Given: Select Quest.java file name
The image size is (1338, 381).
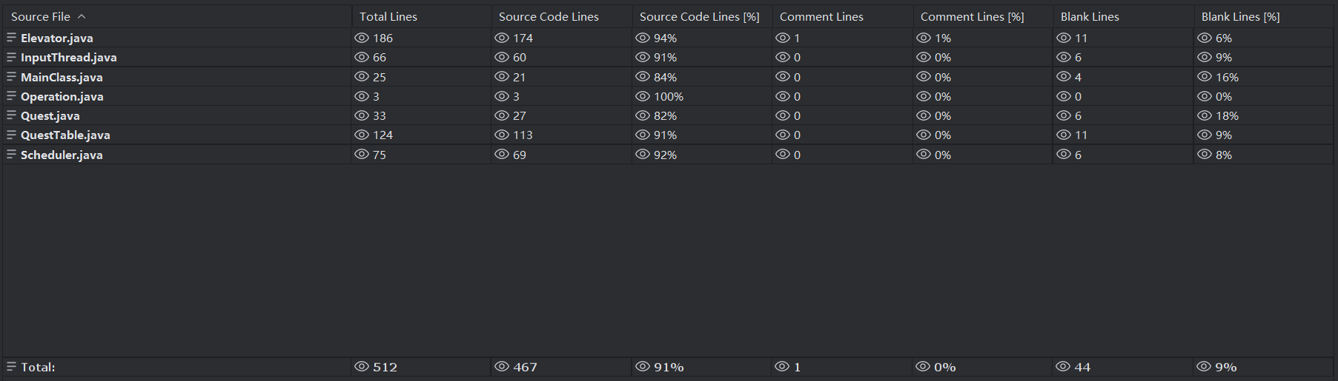Looking at the screenshot, I should (50, 115).
